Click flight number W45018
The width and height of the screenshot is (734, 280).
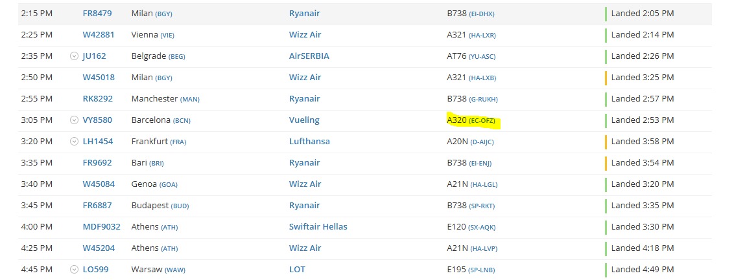pyautogui.click(x=99, y=78)
